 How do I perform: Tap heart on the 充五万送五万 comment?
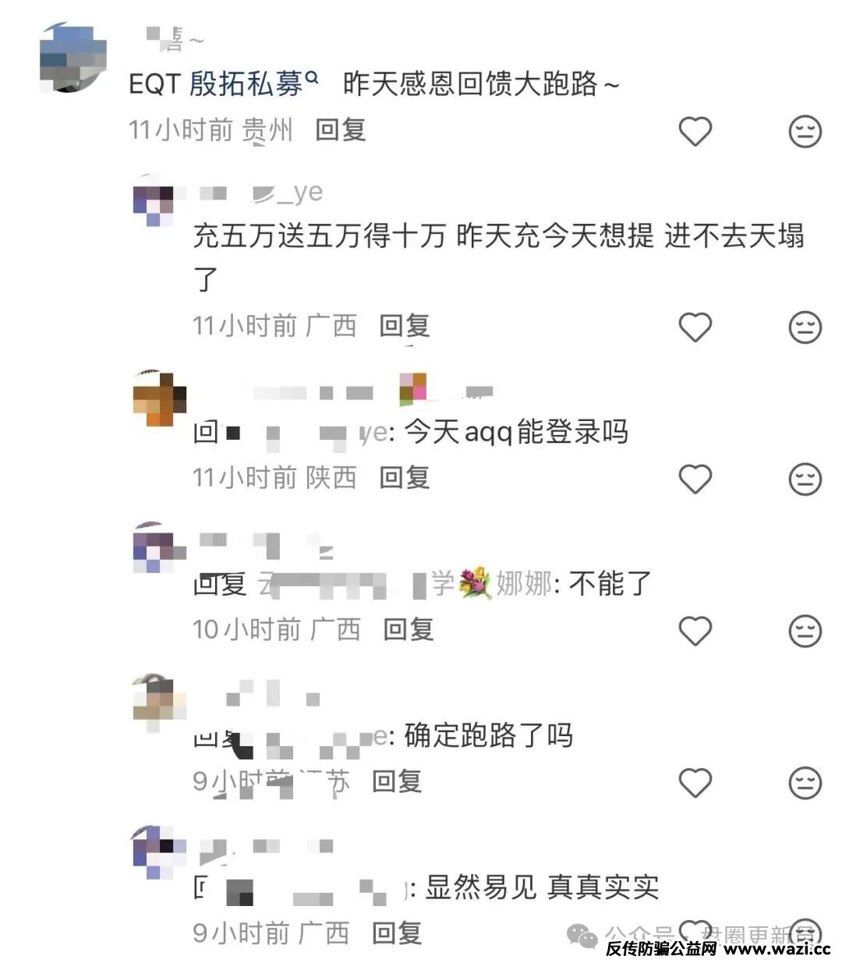695,327
